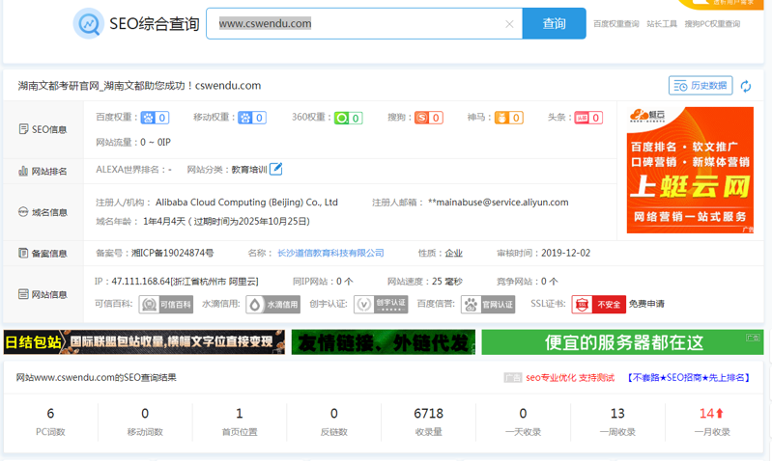Click the 网站信息 row icon
This screenshot has width=772, height=461.
23,294
